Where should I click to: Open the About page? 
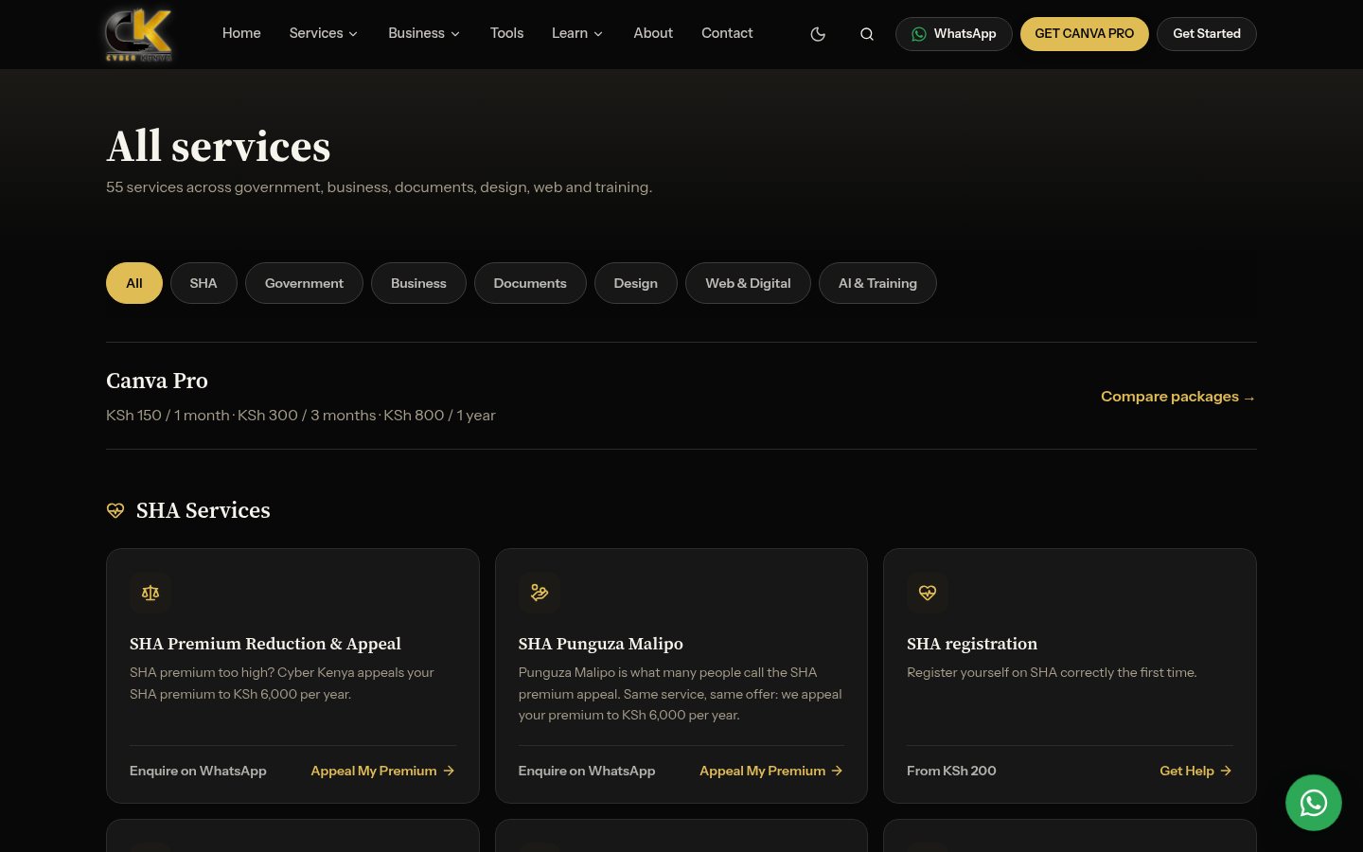click(653, 33)
